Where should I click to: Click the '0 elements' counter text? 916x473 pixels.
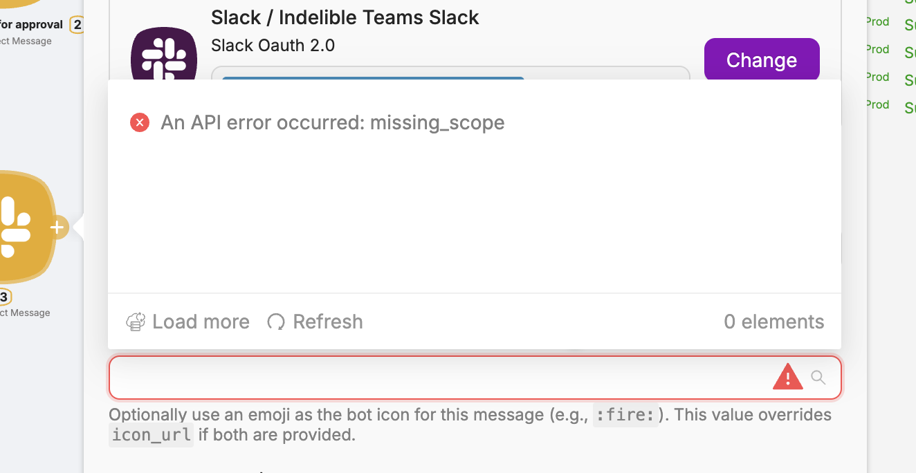[x=774, y=322]
